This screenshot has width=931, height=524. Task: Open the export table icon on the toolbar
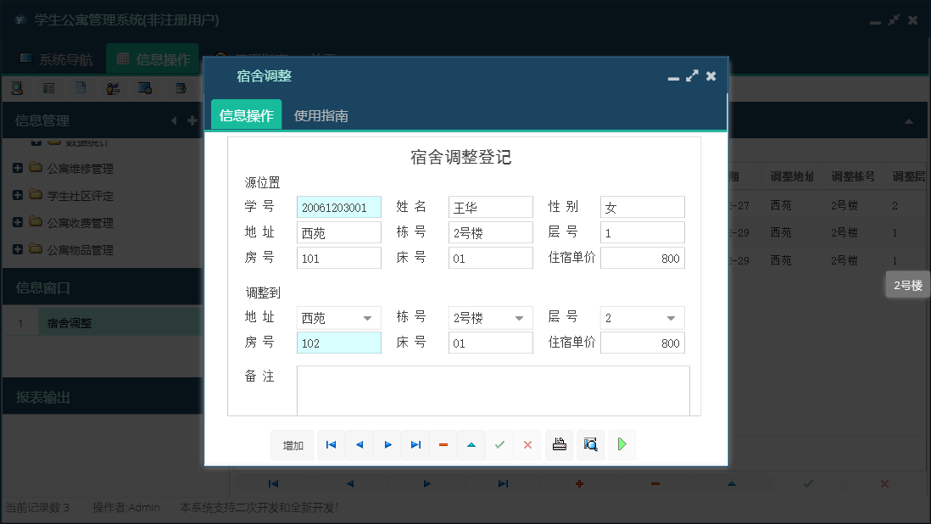pyautogui.click(x=180, y=87)
